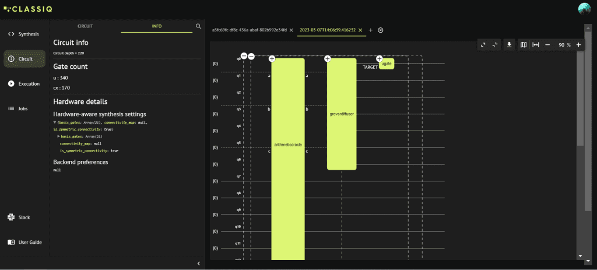This screenshot has height=270, width=597.
Task: Expand the ugate block
Action: [379, 59]
